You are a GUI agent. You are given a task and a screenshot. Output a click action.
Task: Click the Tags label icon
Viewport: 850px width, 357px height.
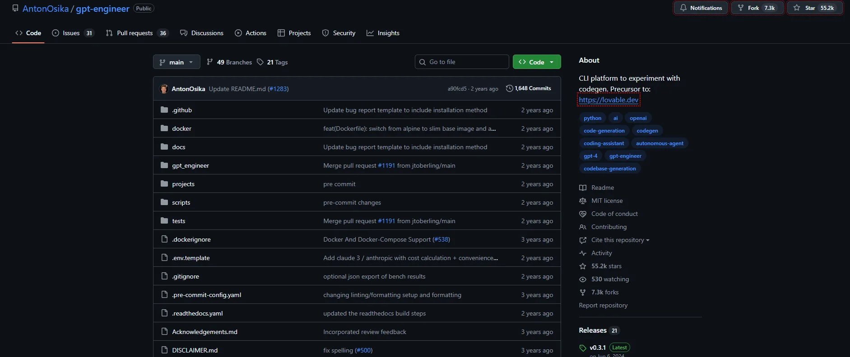coord(260,62)
